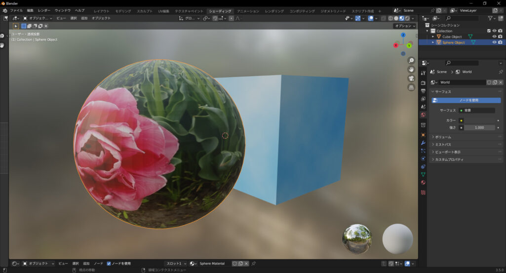Open the Render properties tab
This screenshot has width=506, height=273.
point(423,83)
